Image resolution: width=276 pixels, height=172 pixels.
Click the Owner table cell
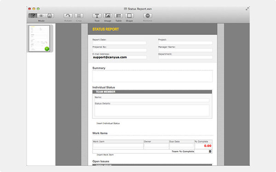tap(156, 146)
